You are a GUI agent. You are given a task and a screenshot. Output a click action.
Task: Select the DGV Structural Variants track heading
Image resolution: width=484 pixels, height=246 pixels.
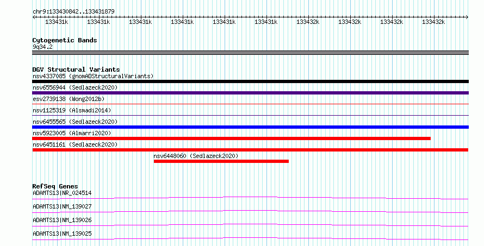[76, 70]
